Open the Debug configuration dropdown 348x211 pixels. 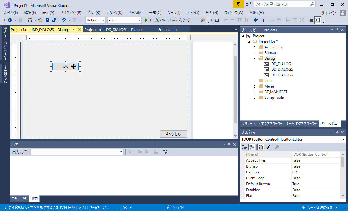click(95, 20)
